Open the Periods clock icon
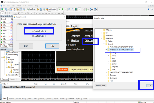The image size is (154, 103). 91,9
